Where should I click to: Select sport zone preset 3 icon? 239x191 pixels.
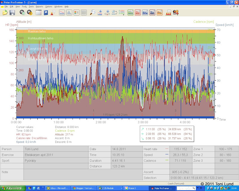[145, 13]
